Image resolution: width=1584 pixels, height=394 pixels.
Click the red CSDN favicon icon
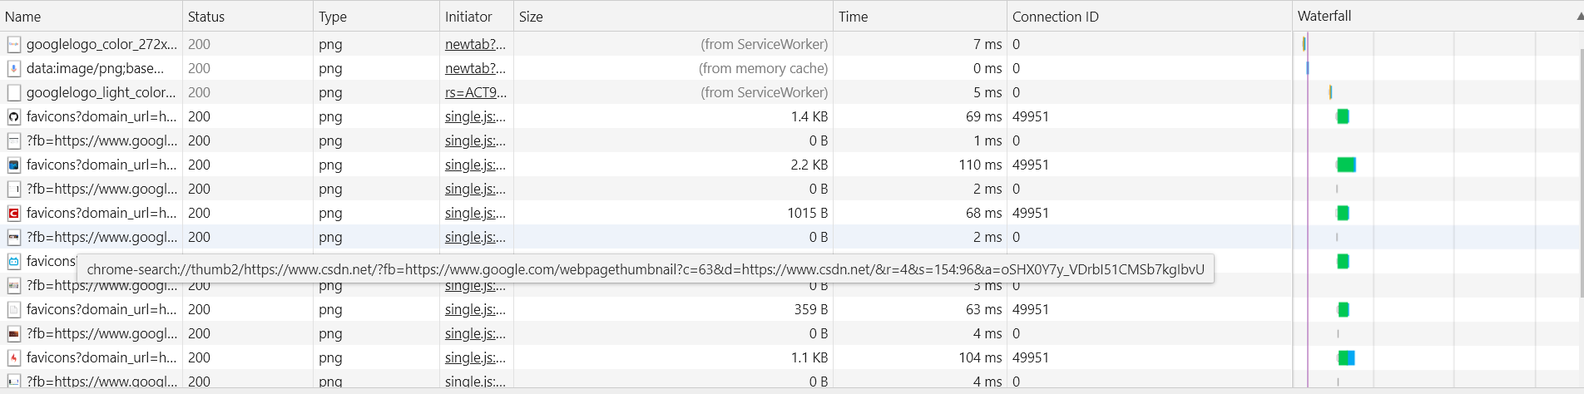point(13,214)
